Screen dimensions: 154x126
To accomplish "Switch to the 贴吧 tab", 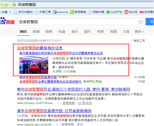I will (x=49, y=32).
